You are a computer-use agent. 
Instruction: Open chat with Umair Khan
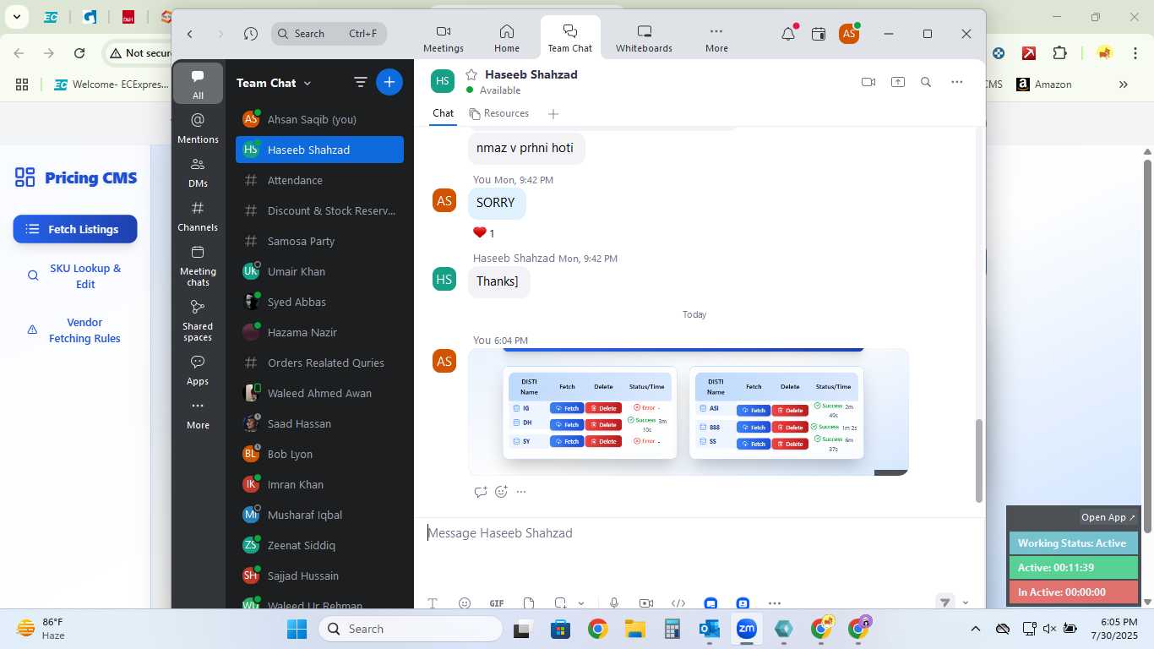click(x=319, y=271)
